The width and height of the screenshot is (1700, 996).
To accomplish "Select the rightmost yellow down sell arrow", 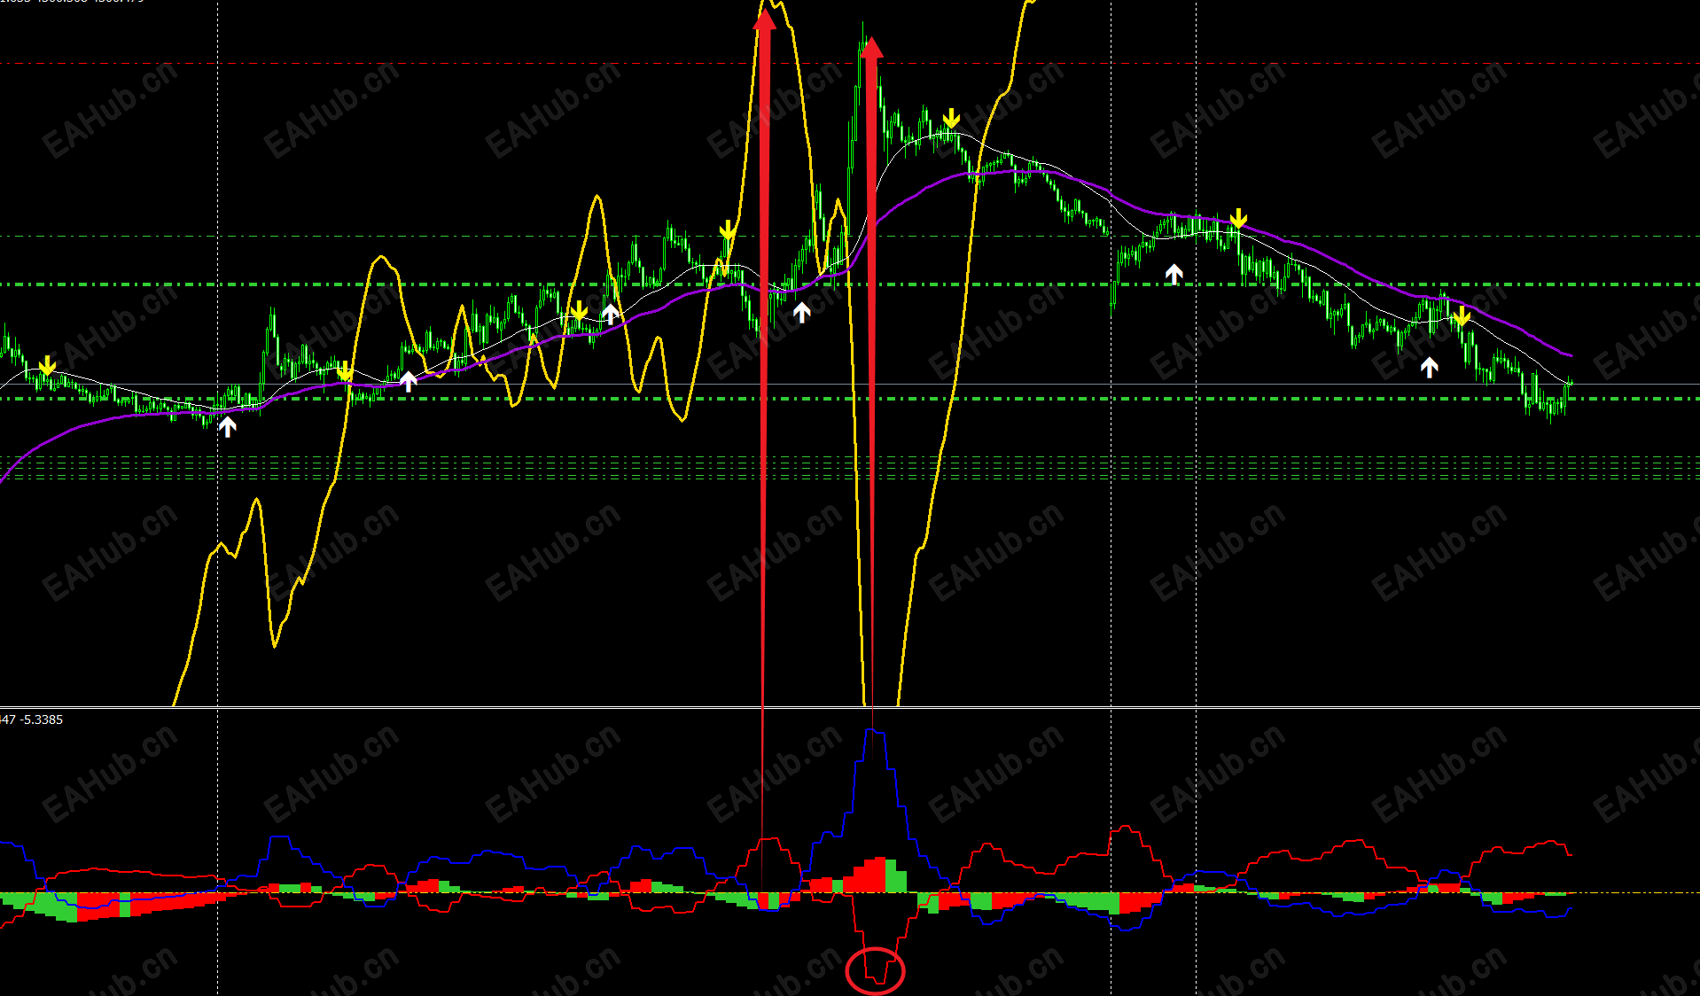I will click(1462, 315).
